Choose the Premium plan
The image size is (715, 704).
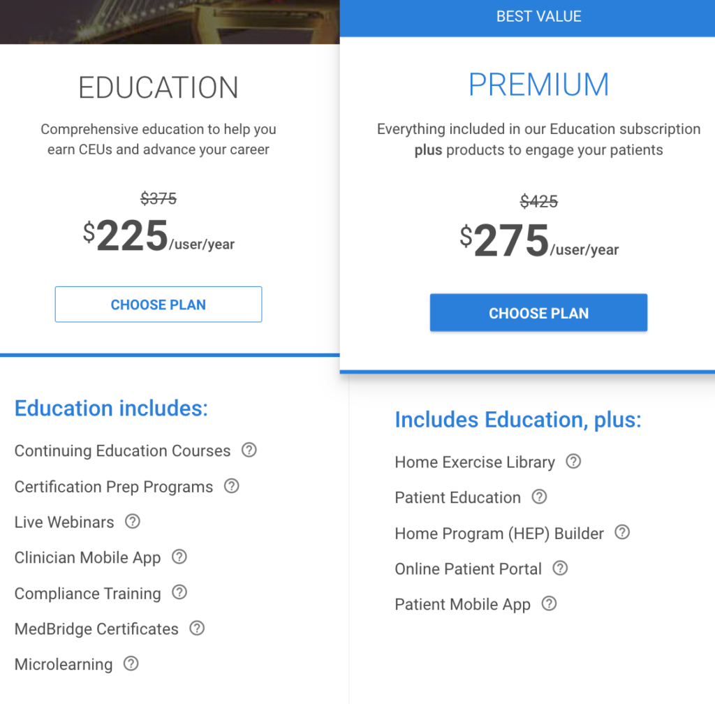[x=538, y=313]
